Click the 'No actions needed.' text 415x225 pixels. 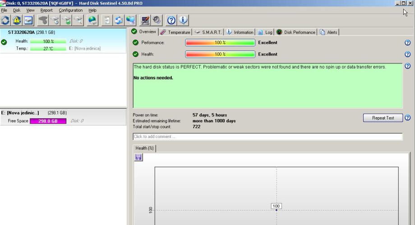pyautogui.click(x=153, y=78)
